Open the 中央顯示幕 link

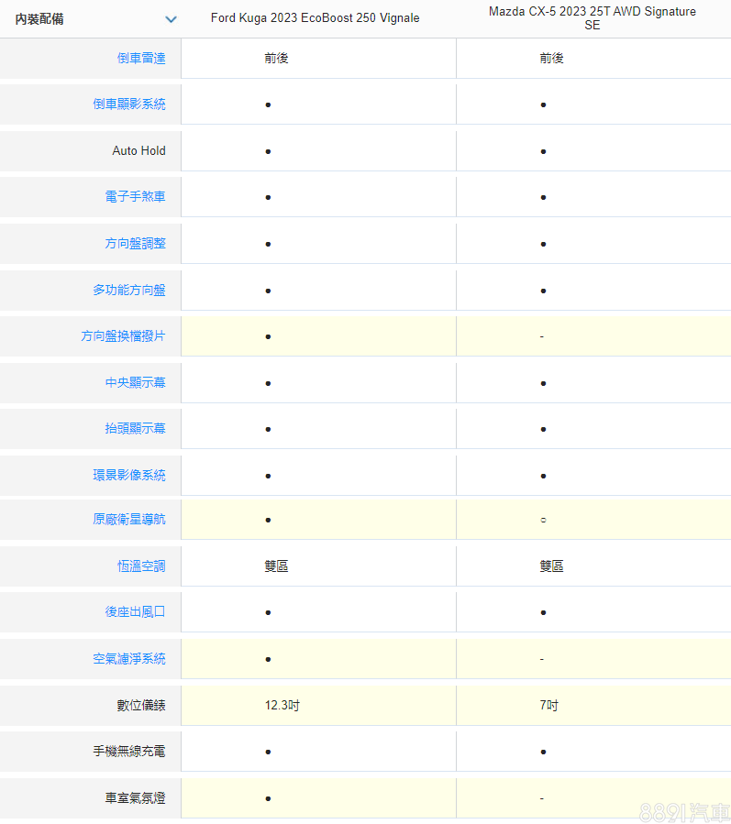click(x=136, y=383)
